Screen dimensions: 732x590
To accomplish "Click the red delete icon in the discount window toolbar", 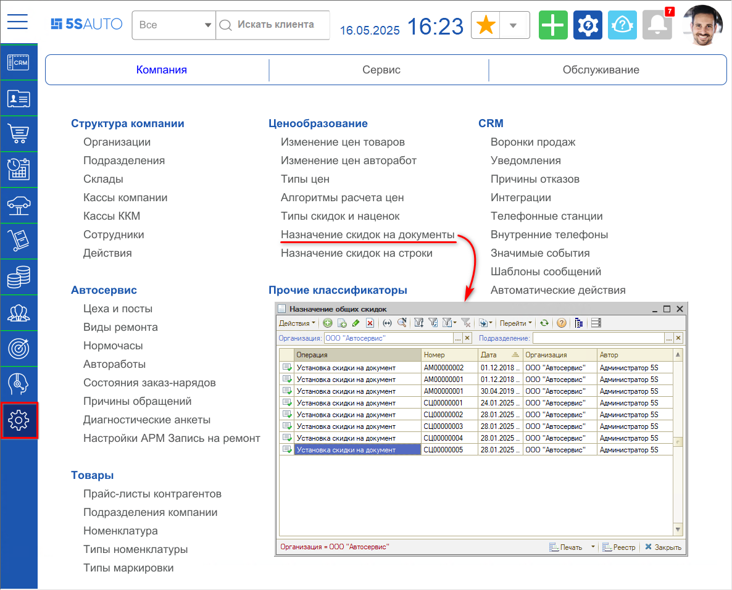I will click(x=370, y=323).
